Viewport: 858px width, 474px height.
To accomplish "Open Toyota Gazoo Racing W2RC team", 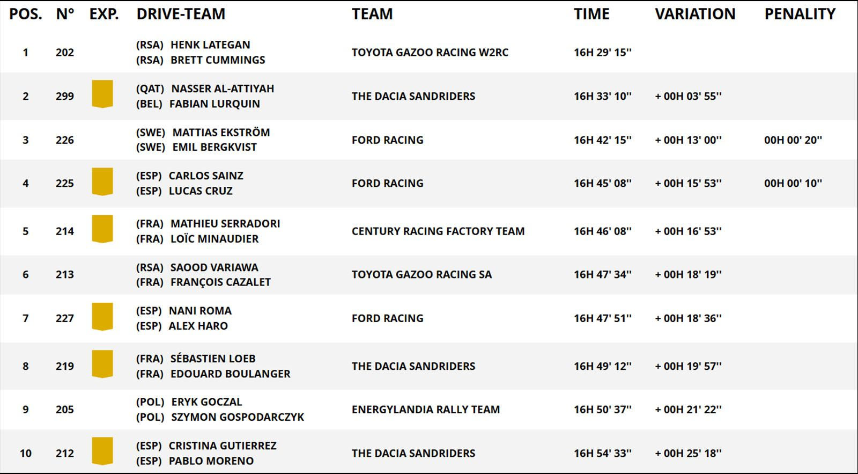I will 430,53.
